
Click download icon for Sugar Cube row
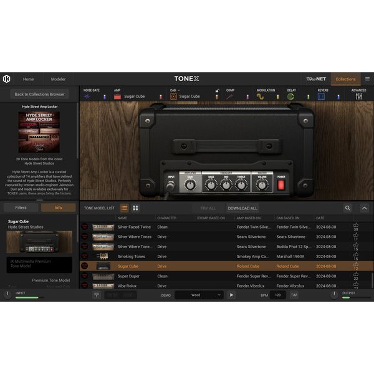(x=84, y=266)
